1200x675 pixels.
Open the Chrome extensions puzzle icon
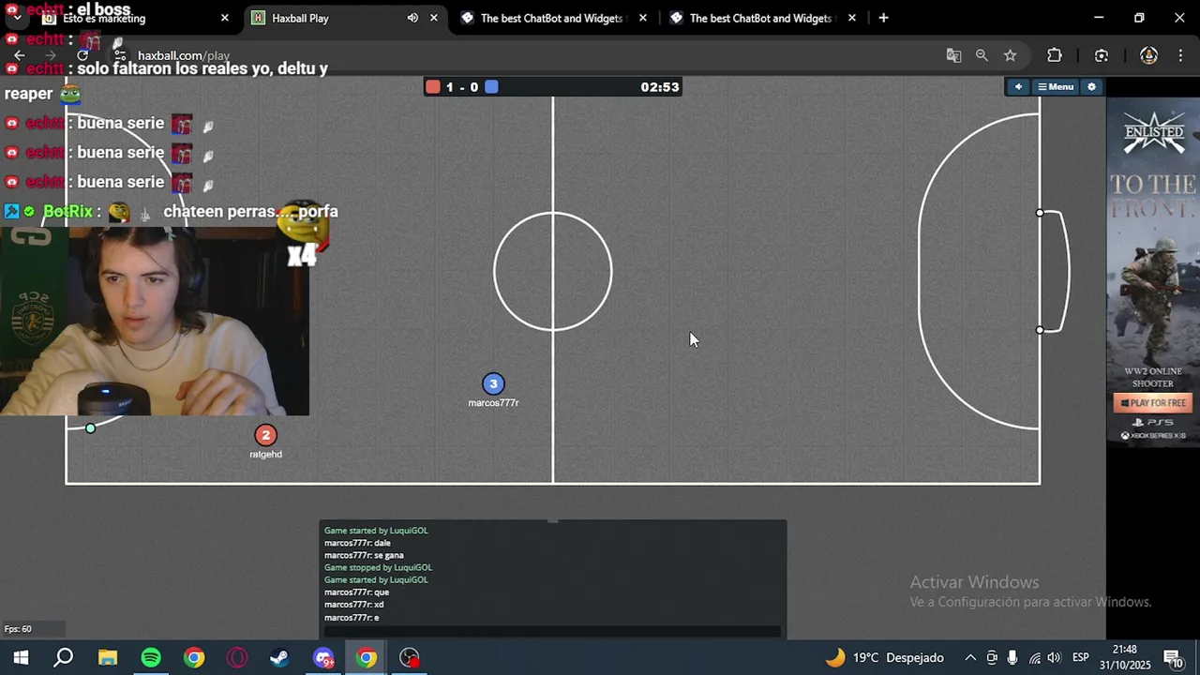(1055, 55)
